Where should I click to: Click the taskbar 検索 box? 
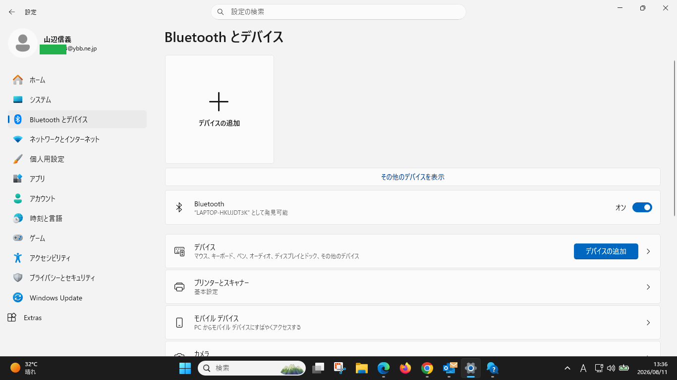tap(252, 368)
